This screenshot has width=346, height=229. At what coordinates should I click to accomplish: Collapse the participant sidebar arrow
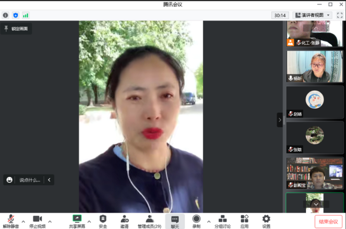click(x=280, y=120)
